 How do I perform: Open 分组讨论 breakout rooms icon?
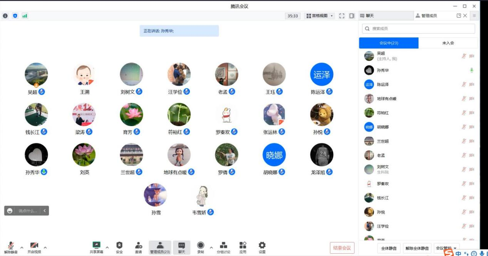tap(223, 246)
